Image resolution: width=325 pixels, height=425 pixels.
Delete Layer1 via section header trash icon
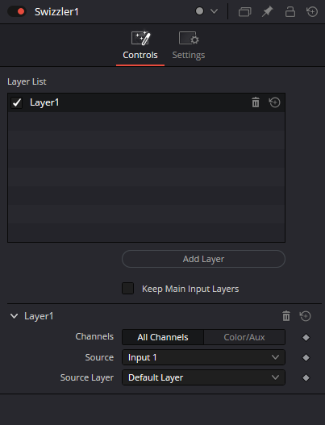286,316
